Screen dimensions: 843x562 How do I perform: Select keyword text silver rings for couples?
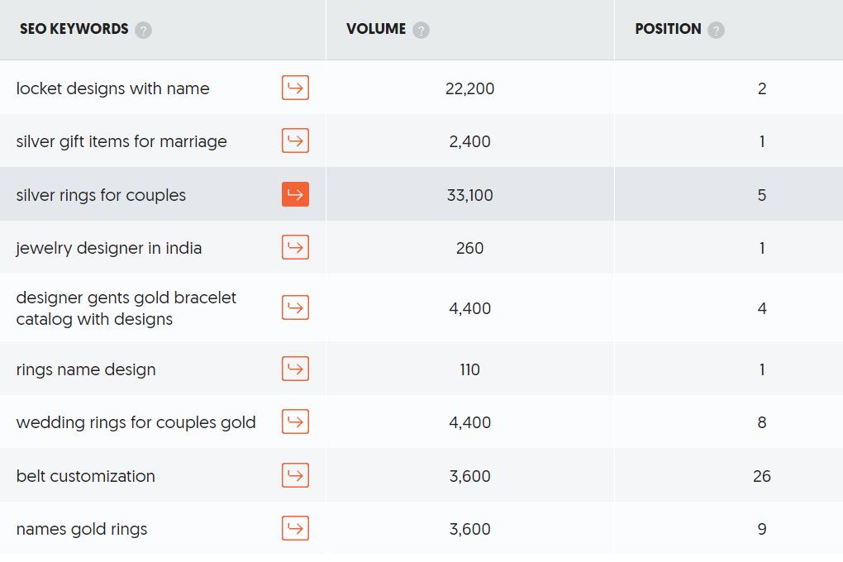click(101, 195)
